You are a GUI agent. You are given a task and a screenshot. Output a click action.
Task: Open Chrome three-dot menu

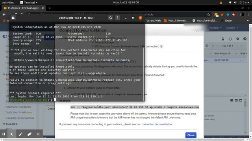click(248, 14)
